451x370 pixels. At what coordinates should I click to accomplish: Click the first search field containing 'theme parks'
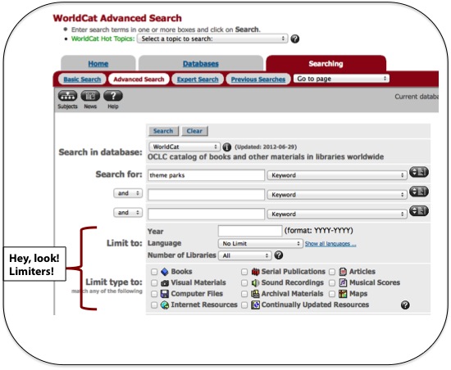click(206, 175)
